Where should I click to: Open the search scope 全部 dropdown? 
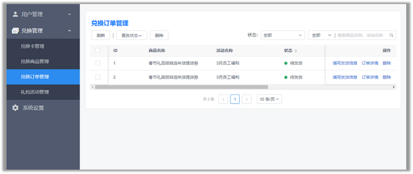pyautogui.click(x=321, y=35)
